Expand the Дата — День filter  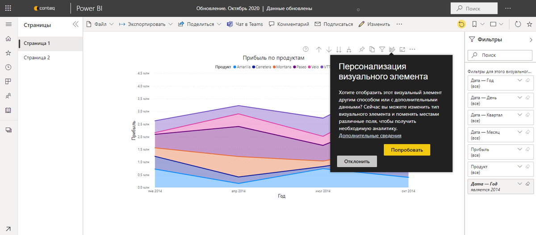click(x=519, y=97)
